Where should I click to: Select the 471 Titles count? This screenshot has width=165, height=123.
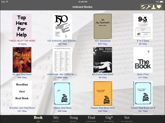pos(143,78)
